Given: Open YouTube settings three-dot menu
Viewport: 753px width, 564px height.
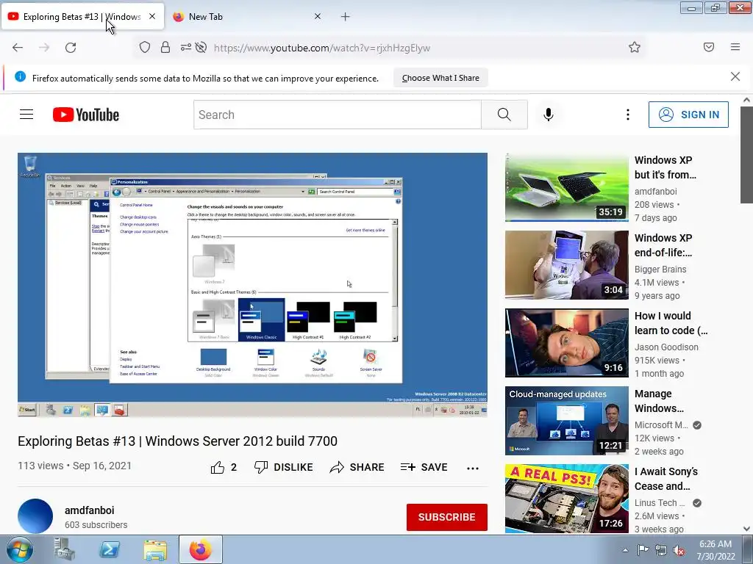Looking at the screenshot, I should 628,115.
